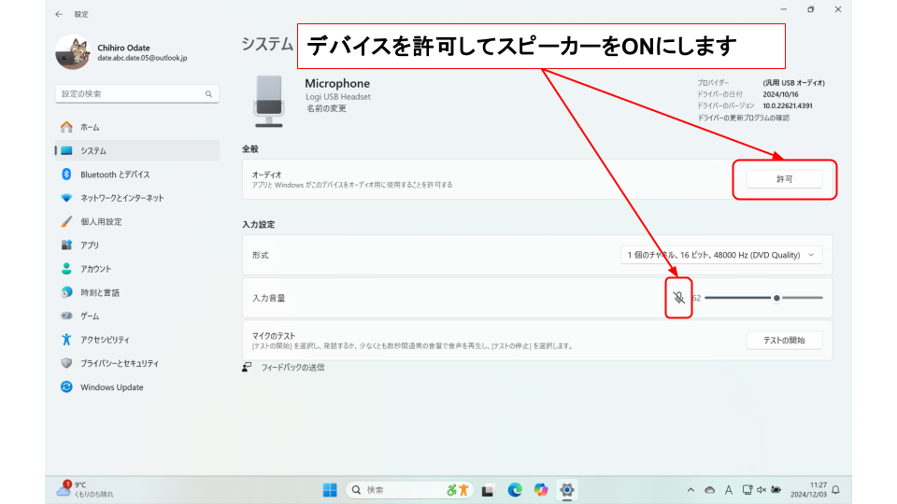Open ドライバーの更新プログラムの確認 link
Screen dimensions: 897x504
[743, 118]
